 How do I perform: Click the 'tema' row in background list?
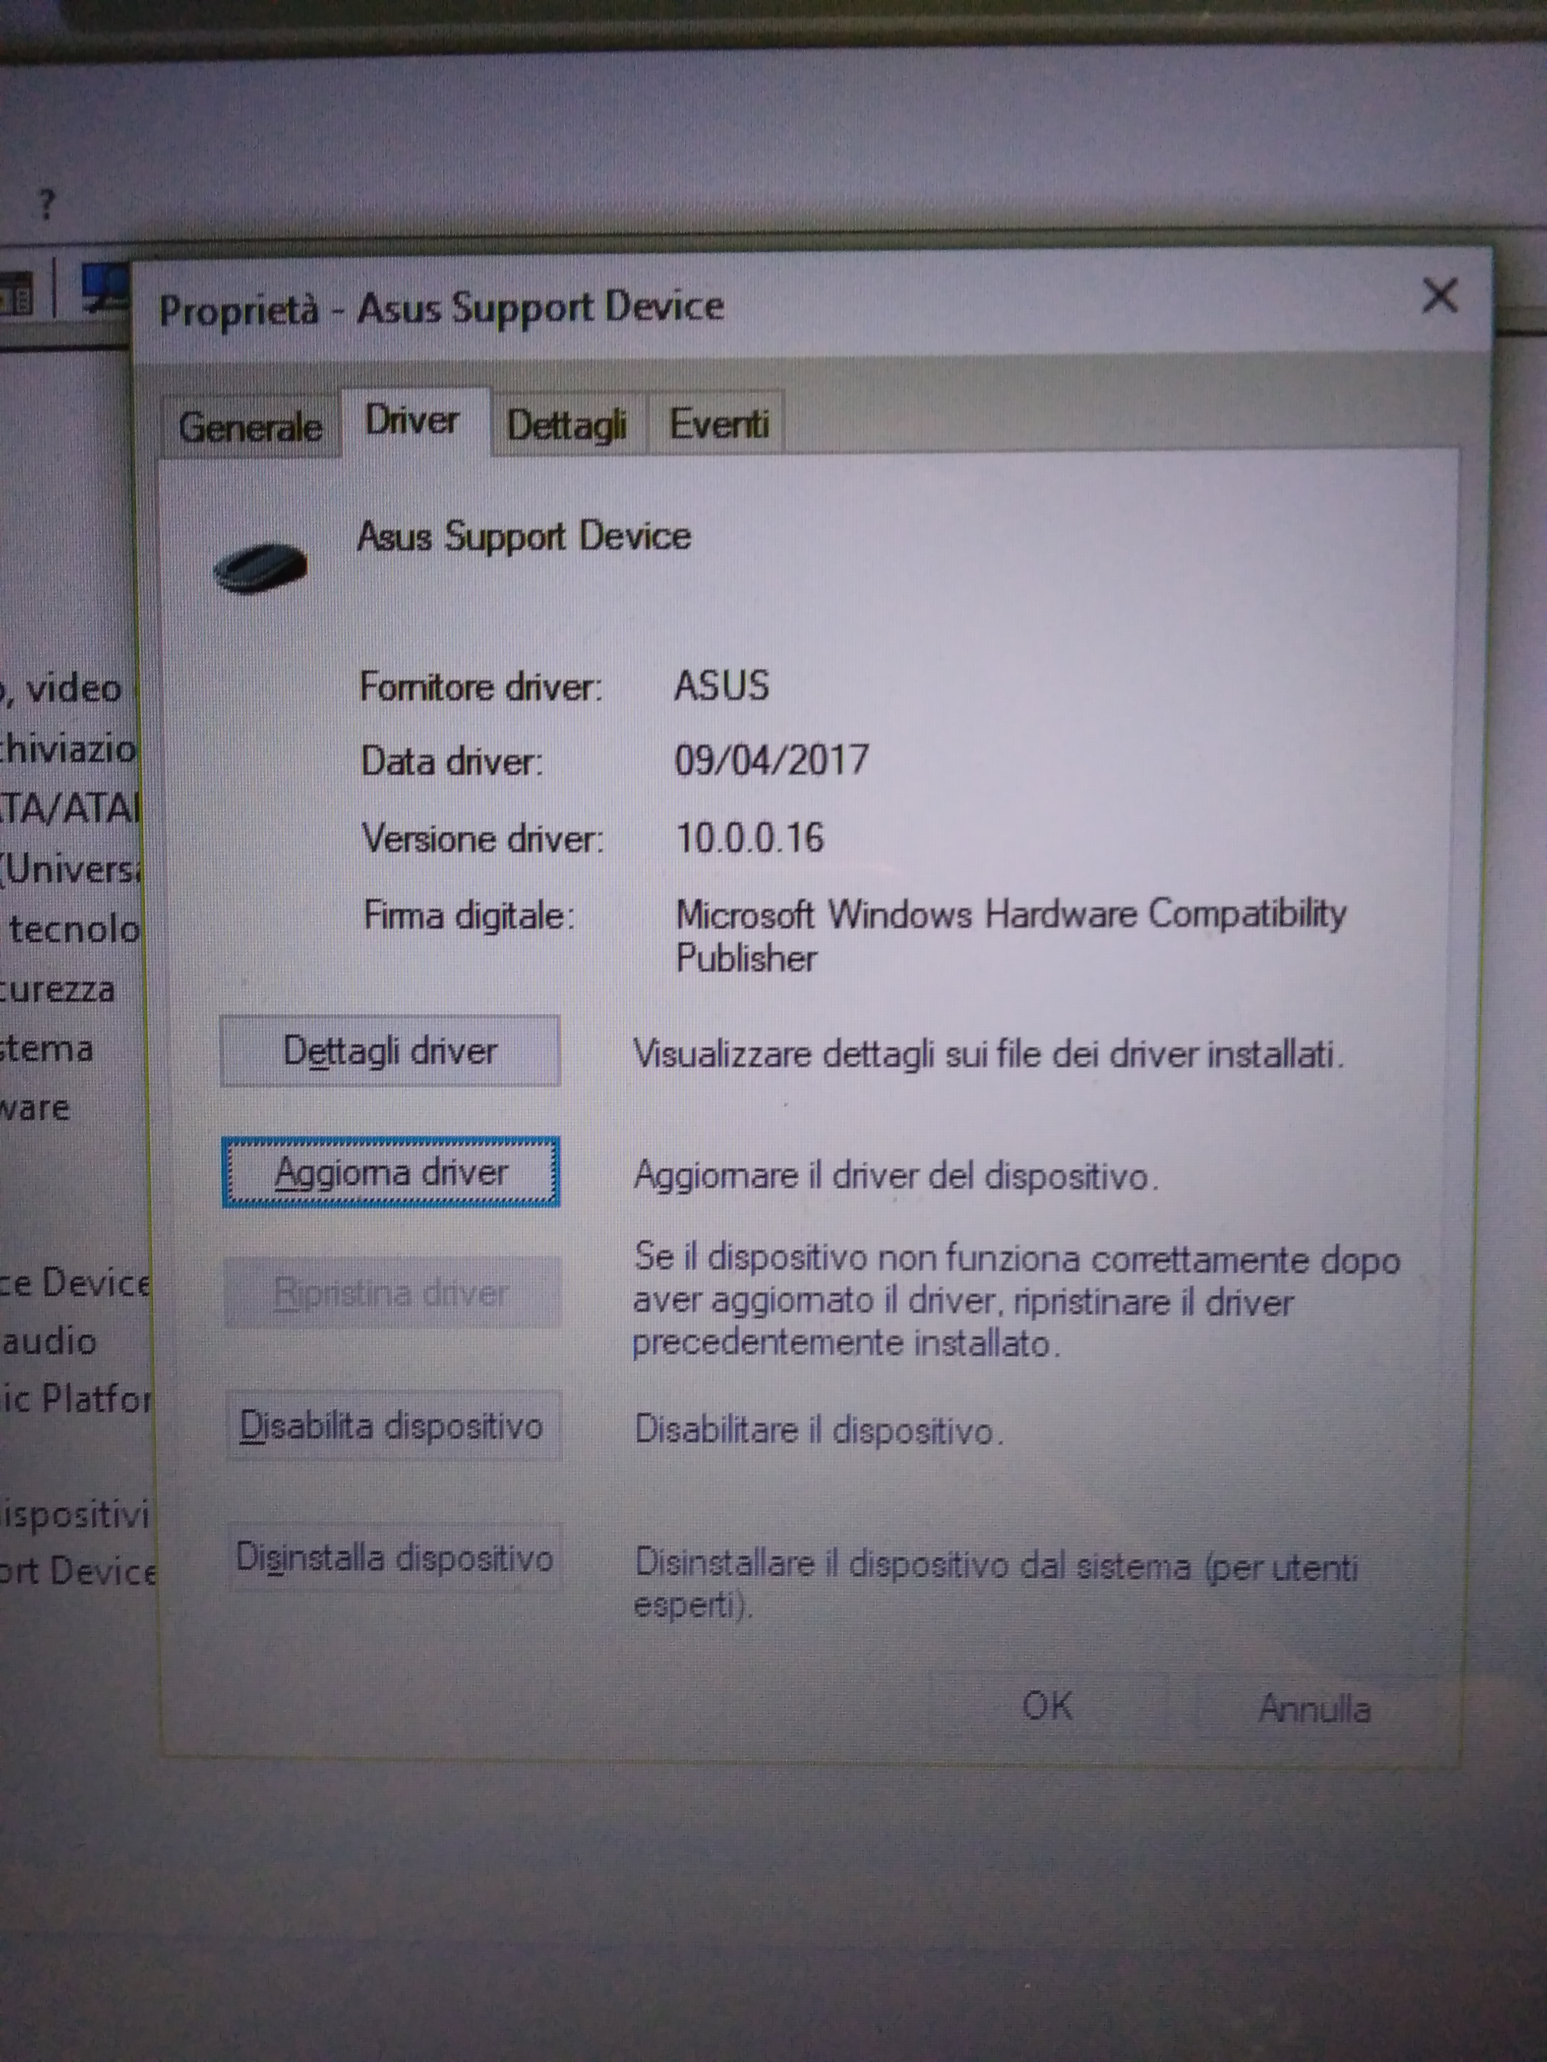point(47,1049)
